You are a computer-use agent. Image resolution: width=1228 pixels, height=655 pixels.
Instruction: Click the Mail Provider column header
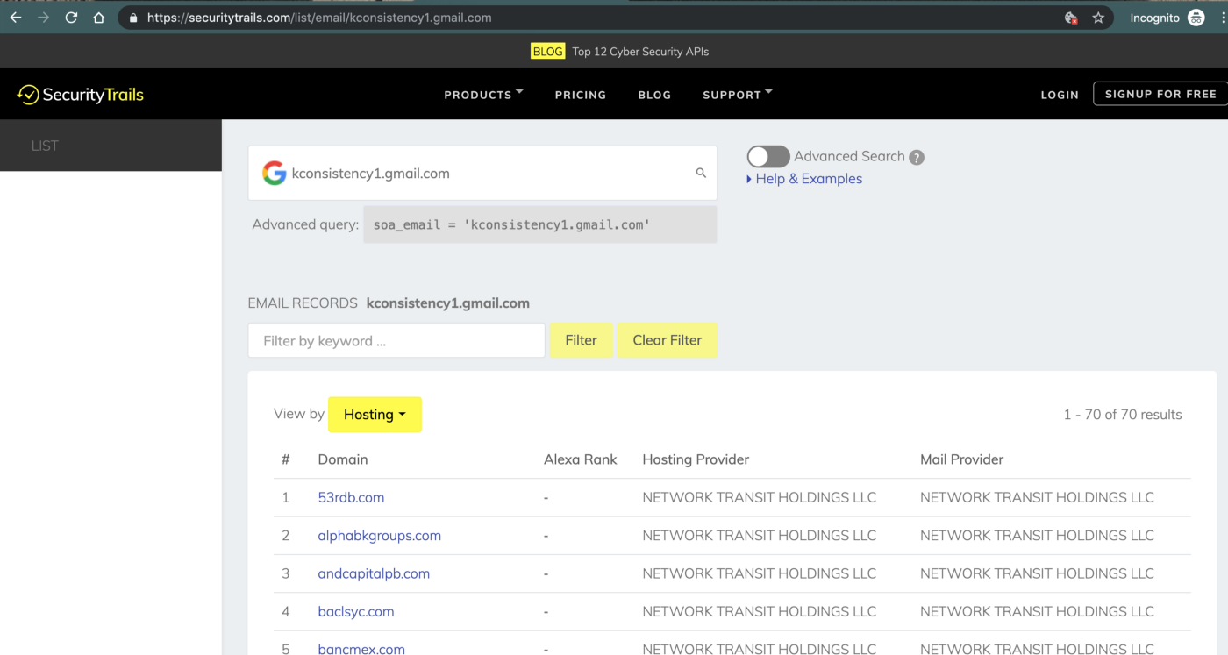coord(961,459)
